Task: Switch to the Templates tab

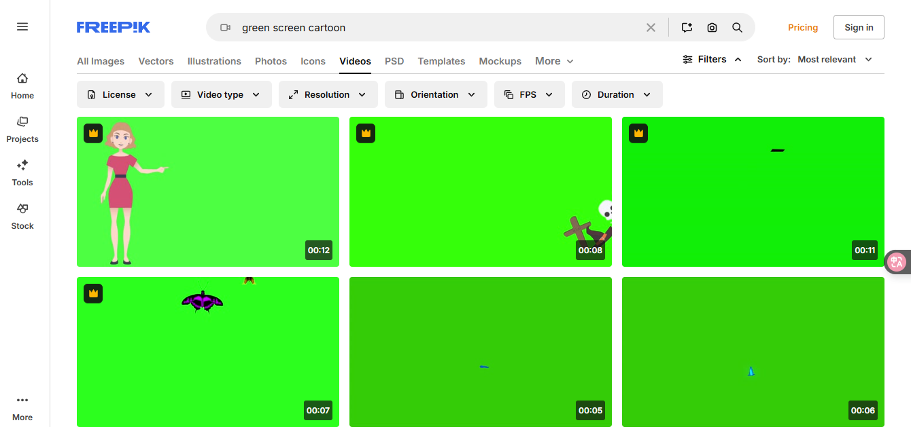Action: tap(441, 61)
